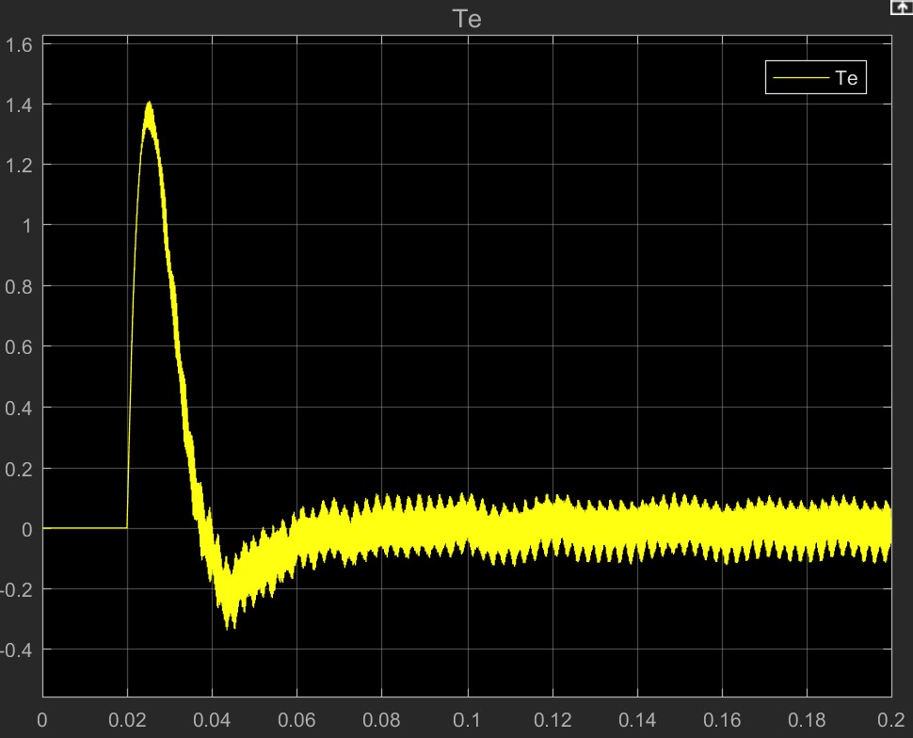Click the y-axis tick label 0.4

(19, 408)
